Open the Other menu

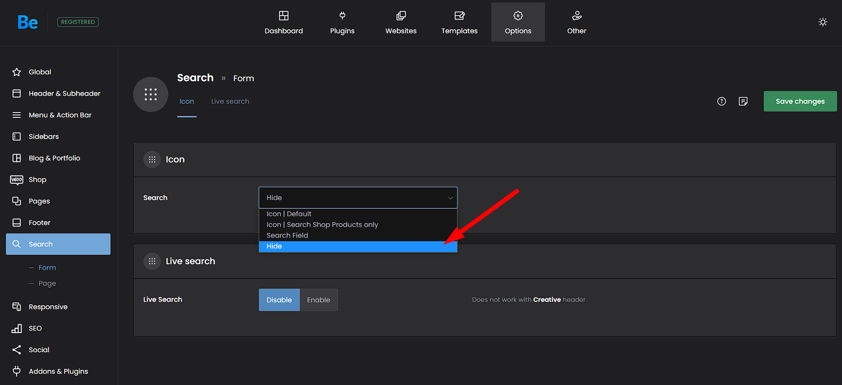577,22
